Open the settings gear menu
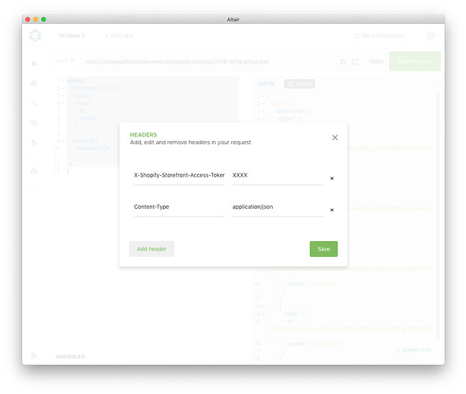 point(432,35)
